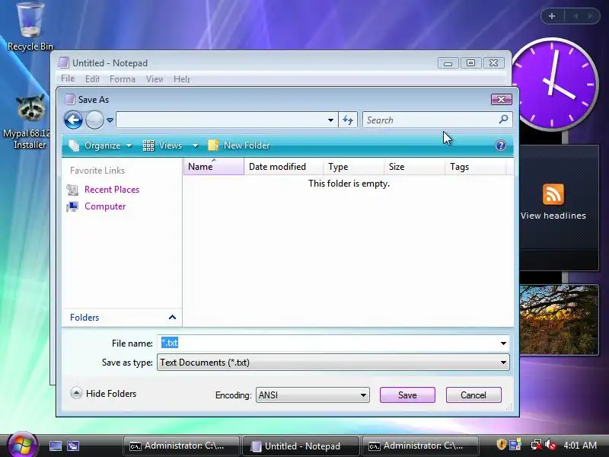Viewport: 609px width, 457px height.
Task: Click Hide Folders toggle button
Action: point(104,393)
